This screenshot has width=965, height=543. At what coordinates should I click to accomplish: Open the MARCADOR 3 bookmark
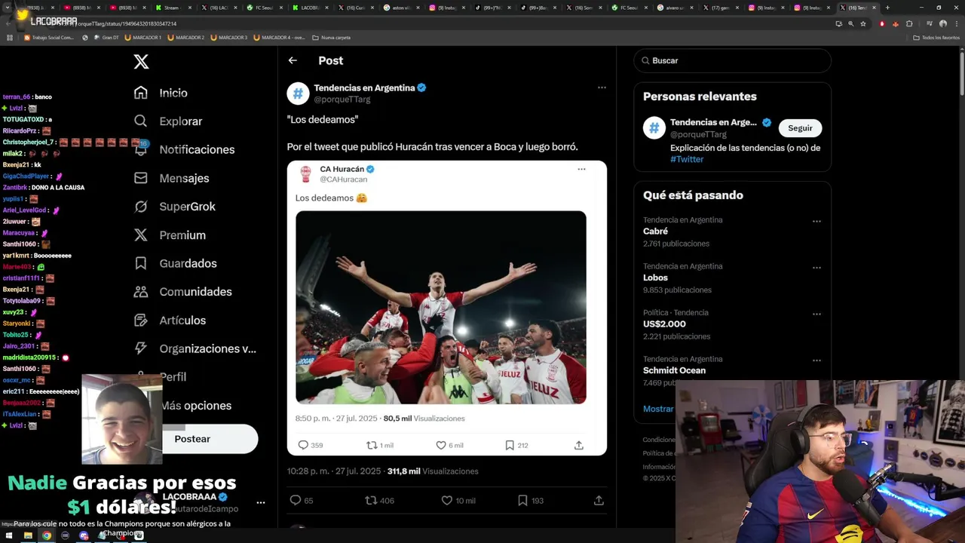pyautogui.click(x=229, y=37)
